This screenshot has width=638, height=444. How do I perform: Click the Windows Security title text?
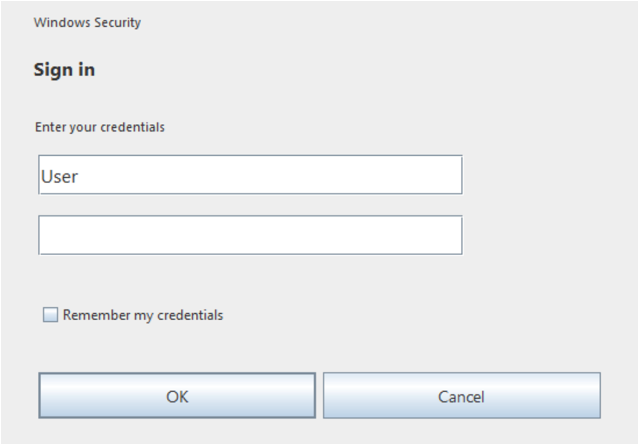[87, 23]
